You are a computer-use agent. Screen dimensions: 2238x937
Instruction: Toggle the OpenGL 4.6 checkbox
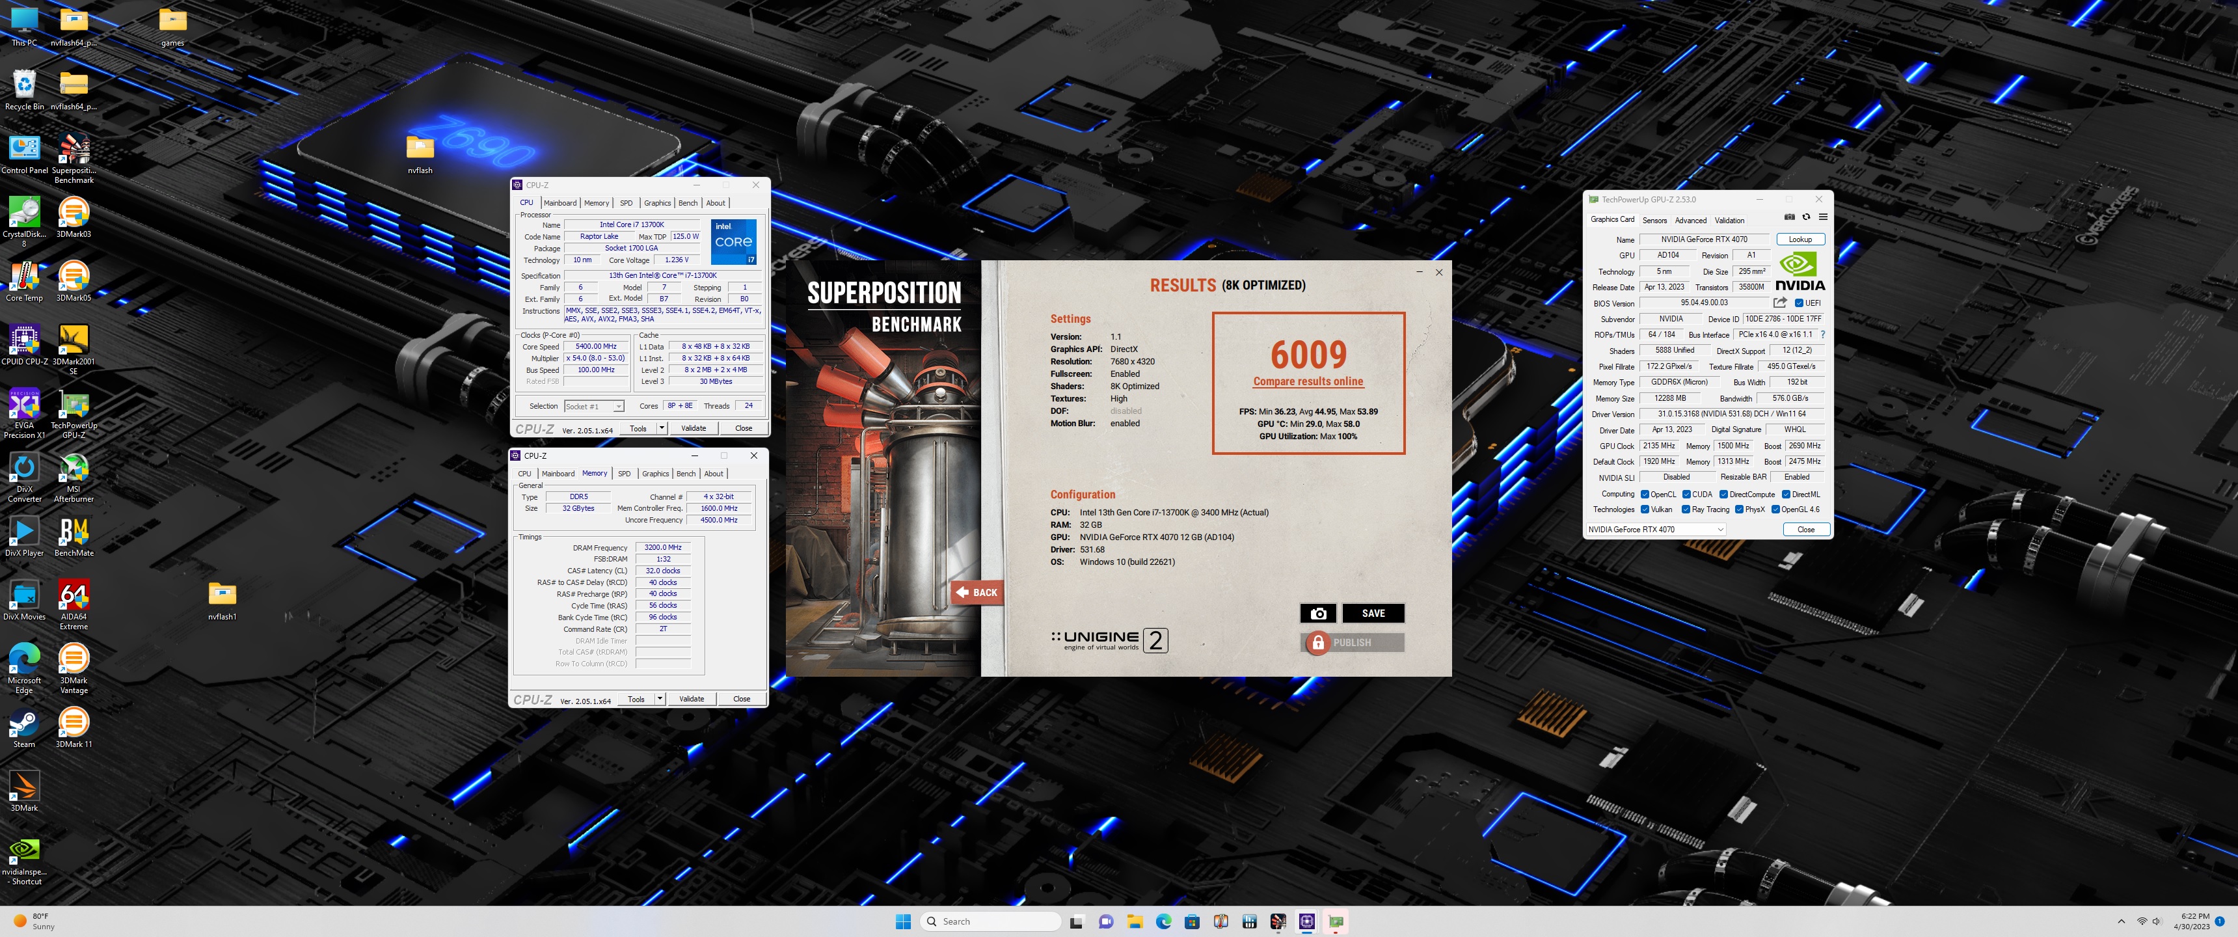1776,509
